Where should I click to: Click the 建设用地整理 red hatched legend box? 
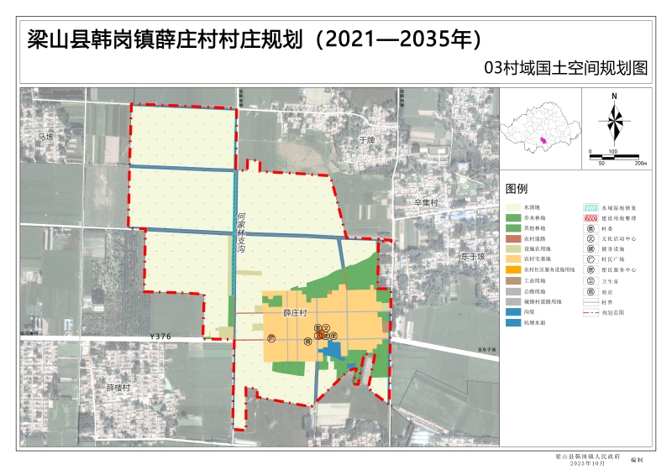click(x=591, y=217)
